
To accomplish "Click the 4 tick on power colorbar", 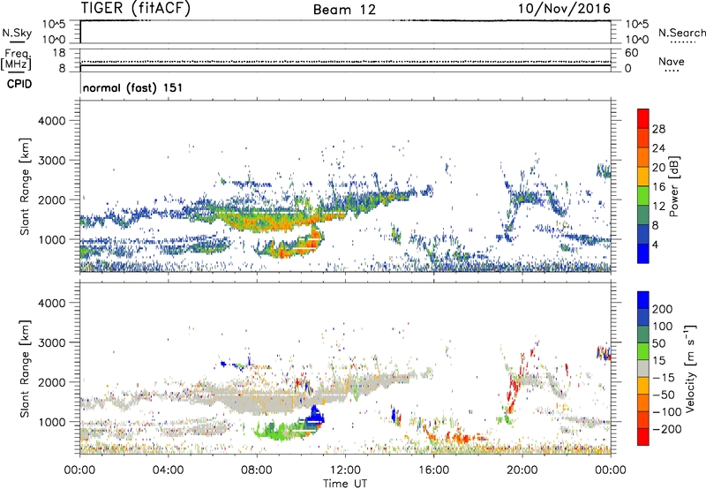I will pos(655,244).
